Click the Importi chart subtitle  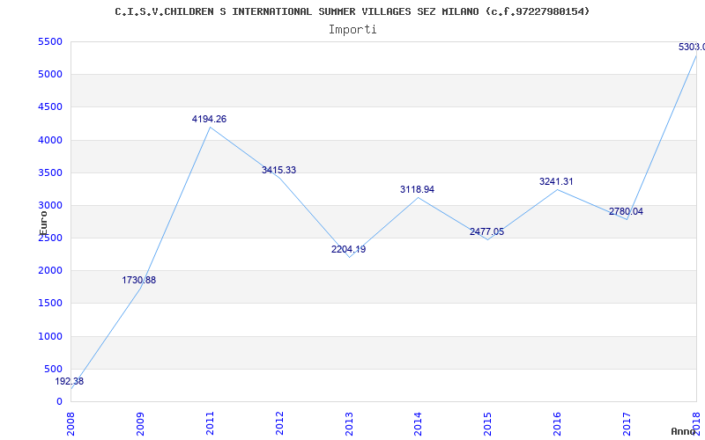tap(352, 30)
